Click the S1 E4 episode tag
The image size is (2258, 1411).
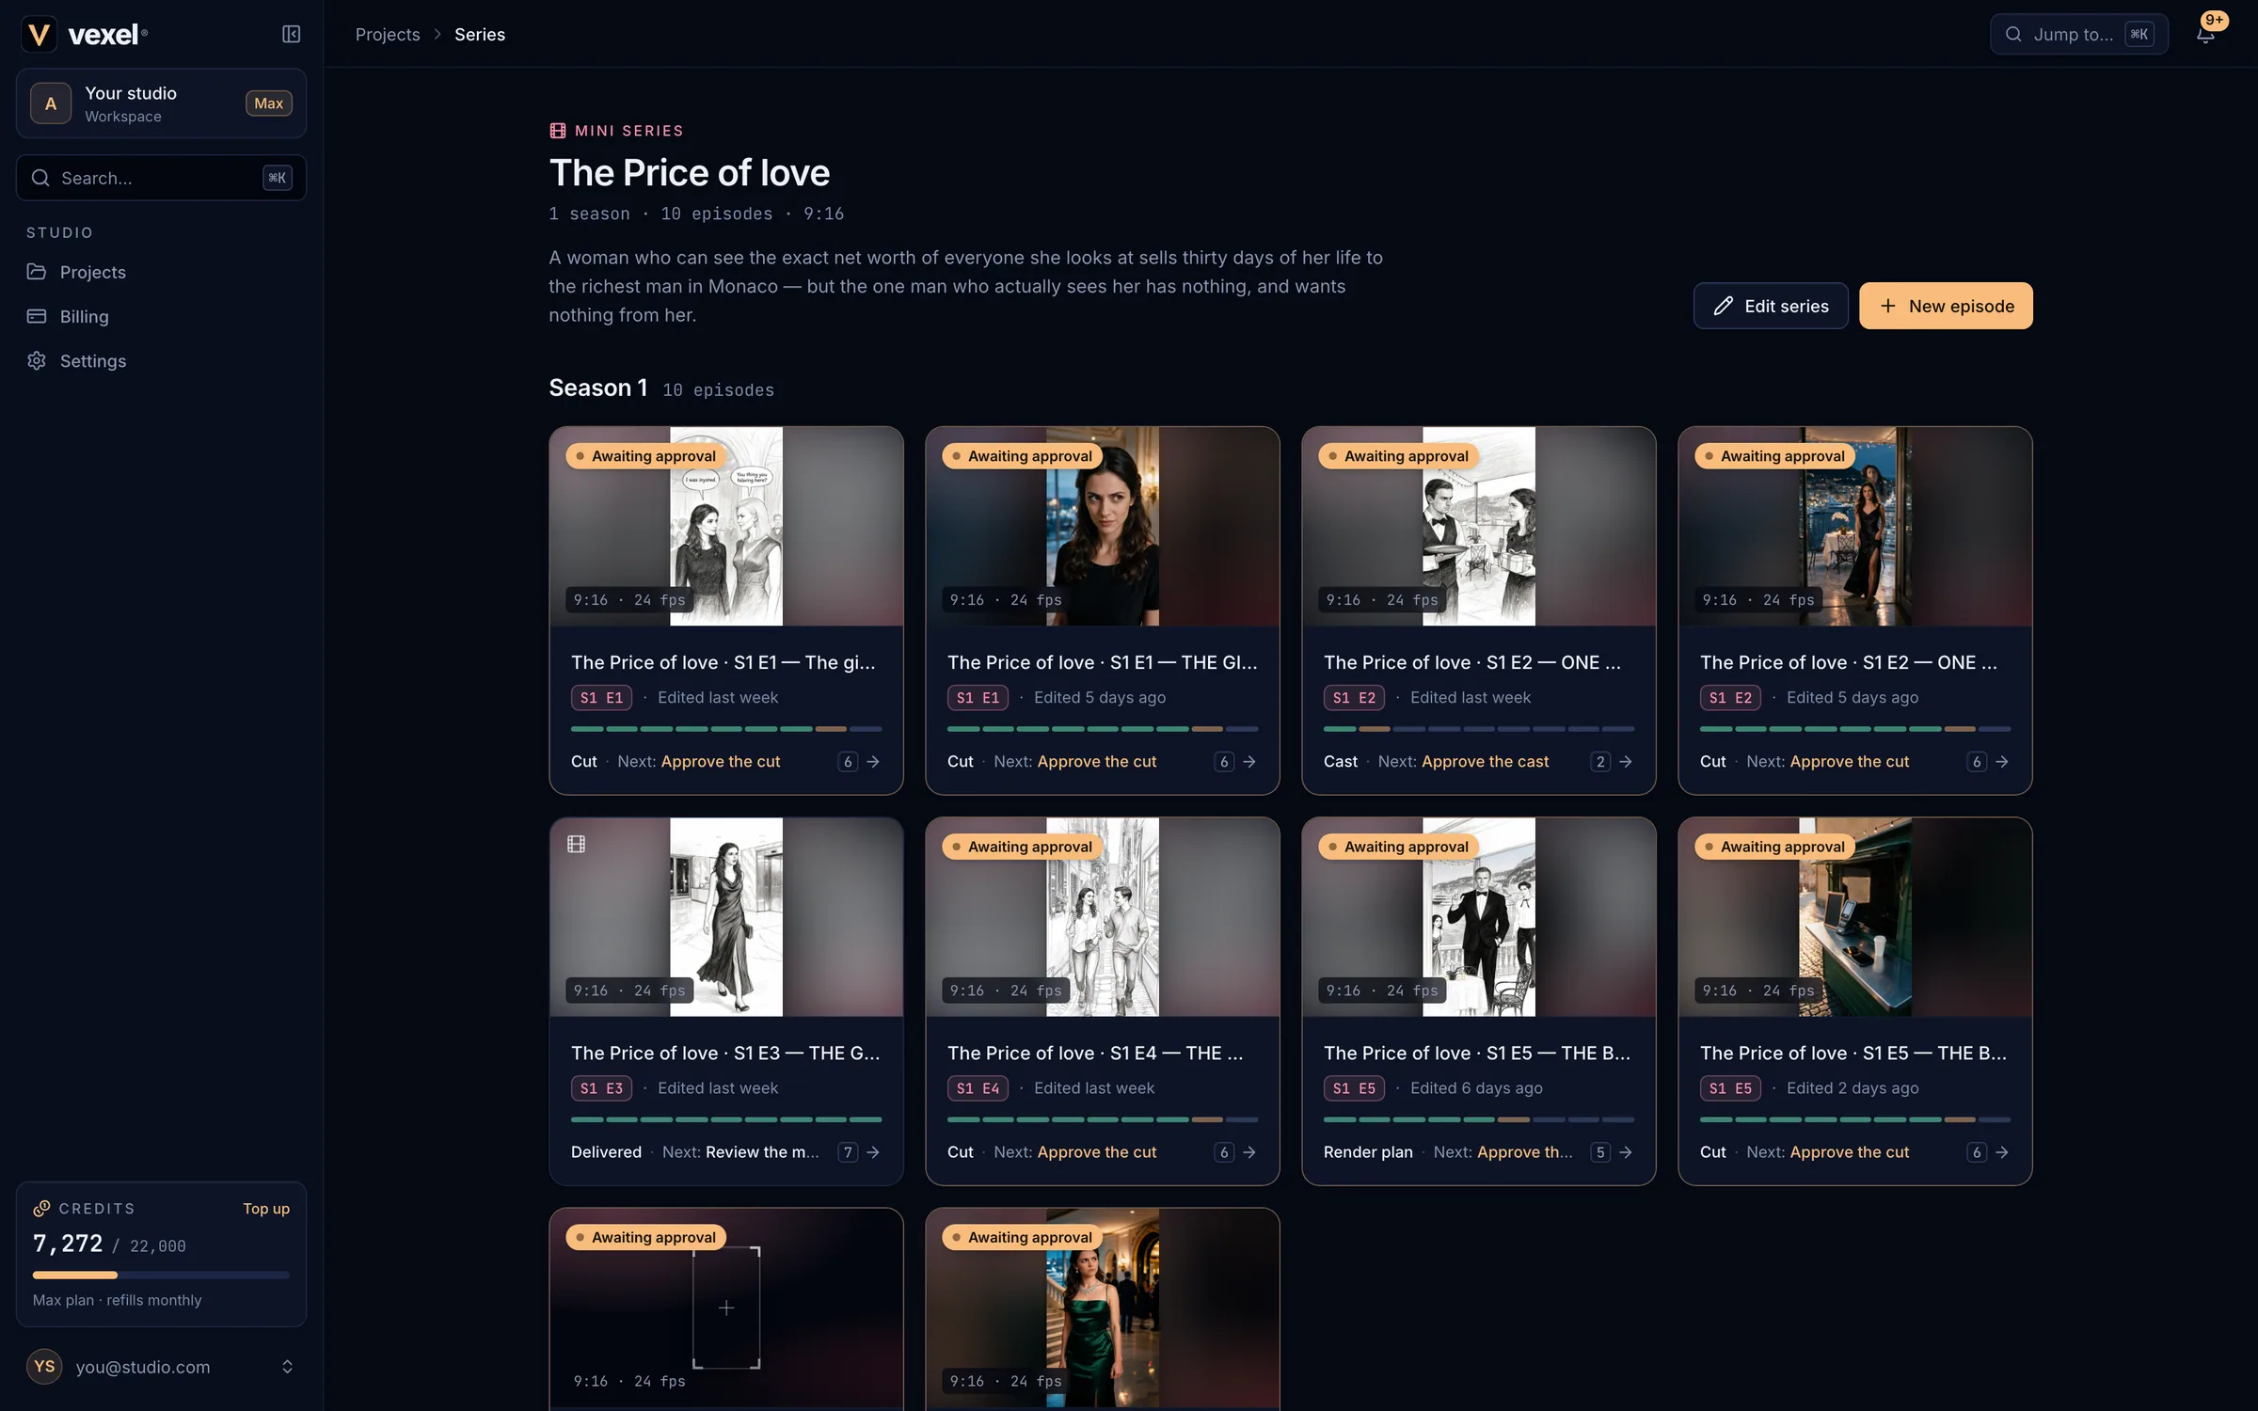[978, 1087]
